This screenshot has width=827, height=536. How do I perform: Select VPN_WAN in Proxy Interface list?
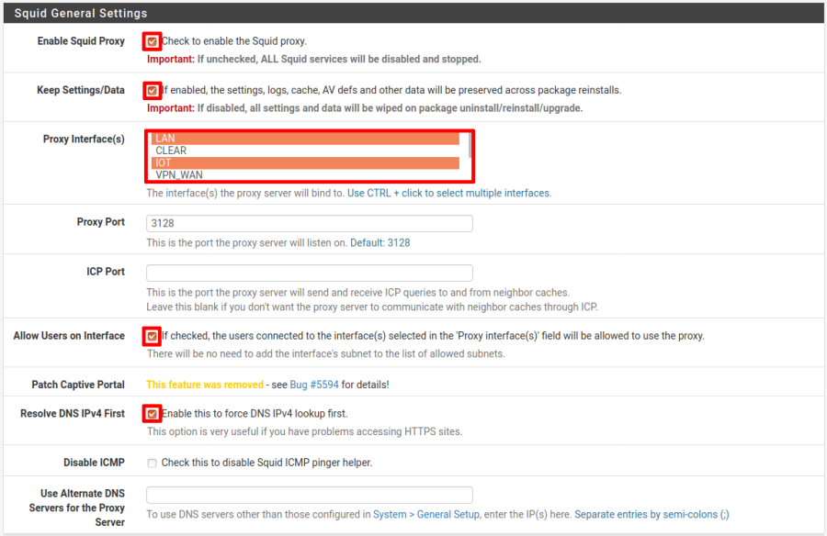coord(304,174)
